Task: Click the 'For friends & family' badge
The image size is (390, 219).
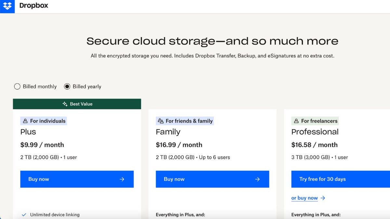Action: [x=185, y=121]
